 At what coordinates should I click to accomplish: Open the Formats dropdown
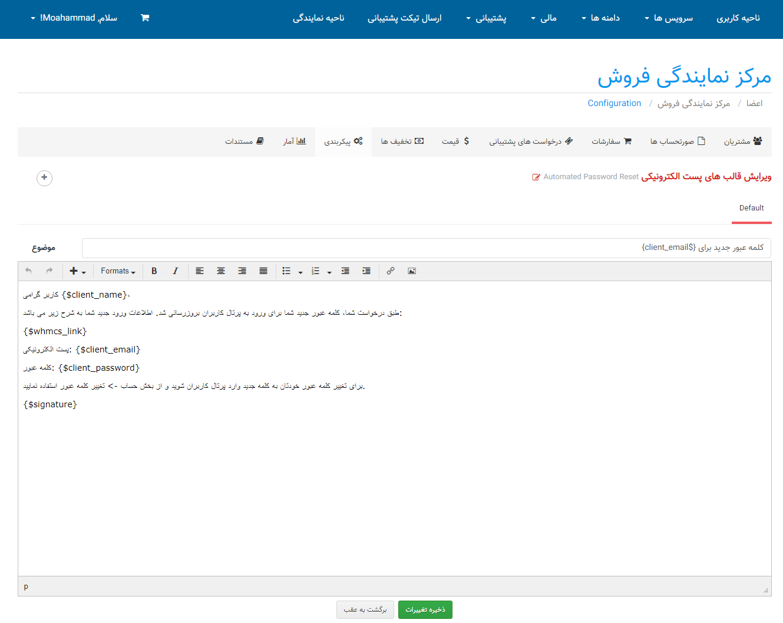point(118,271)
